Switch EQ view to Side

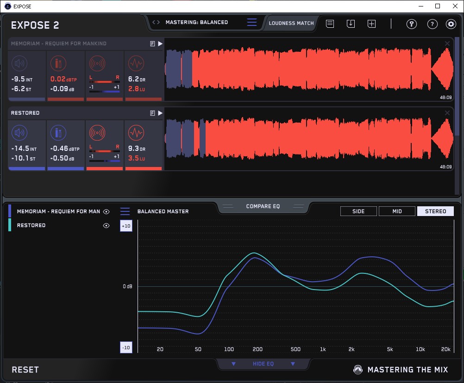[358, 211]
